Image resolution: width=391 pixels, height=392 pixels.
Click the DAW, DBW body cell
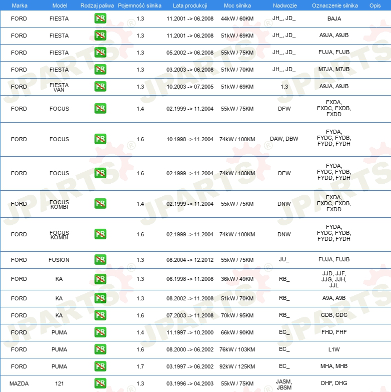coord(284,139)
